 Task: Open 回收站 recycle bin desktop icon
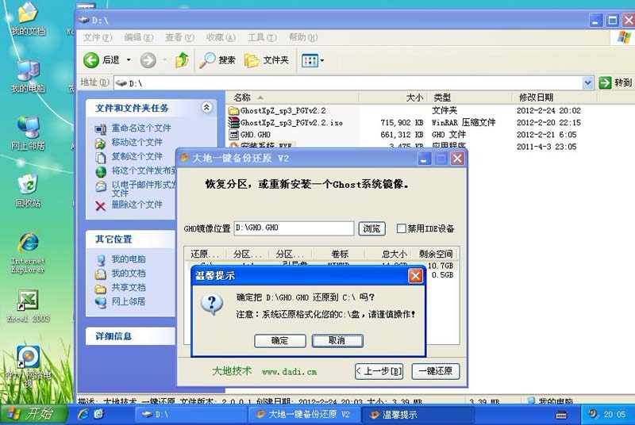click(x=28, y=190)
